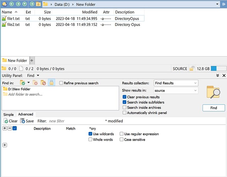Click the padlock icon in status bar
Image resolution: width=227 pixels, height=177 pixels.
[192, 68]
